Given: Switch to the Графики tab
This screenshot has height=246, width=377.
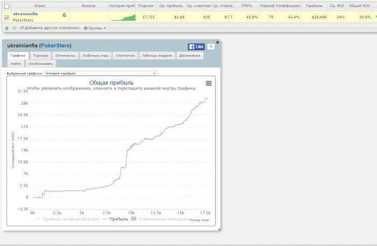Looking at the screenshot, I should click(x=18, y=56).
